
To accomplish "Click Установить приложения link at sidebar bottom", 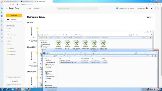I will (x=14, y=85).
